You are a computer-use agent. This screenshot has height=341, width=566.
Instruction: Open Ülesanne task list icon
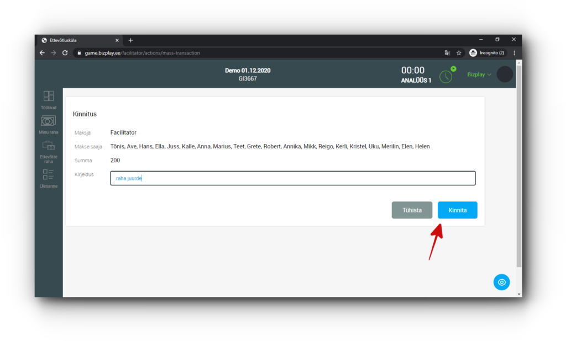click(49, 178)
